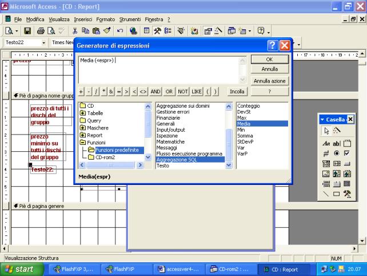
Task: Click the Annulla azione button
Action: (270, 81)
